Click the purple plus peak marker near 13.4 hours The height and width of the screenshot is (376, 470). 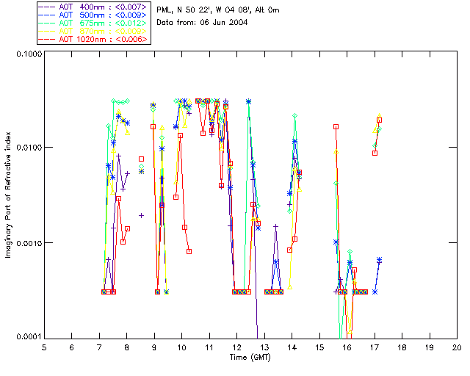pyautogui.click(x=276, y=226)
